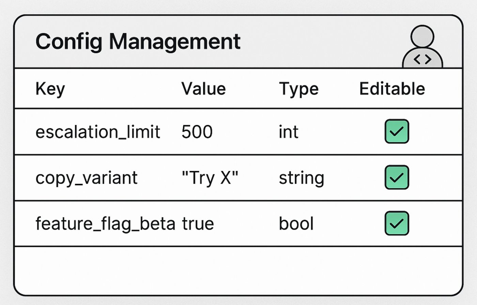The width and height of the screenshot is (477, 305).
Task: Edit the 500 value field
Action: tap(197, 132)
